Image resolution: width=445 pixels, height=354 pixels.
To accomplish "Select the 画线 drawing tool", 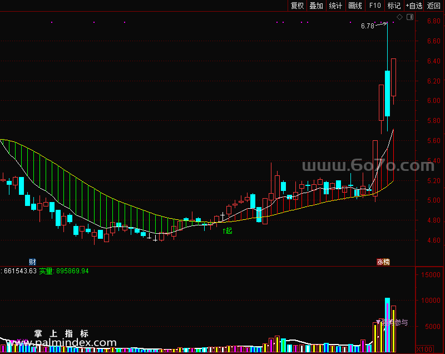I will [355, 6].
